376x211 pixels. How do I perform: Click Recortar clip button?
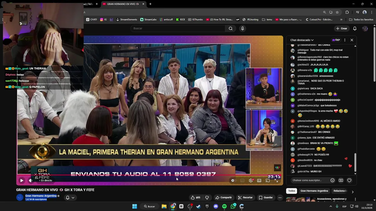(245, 198)
